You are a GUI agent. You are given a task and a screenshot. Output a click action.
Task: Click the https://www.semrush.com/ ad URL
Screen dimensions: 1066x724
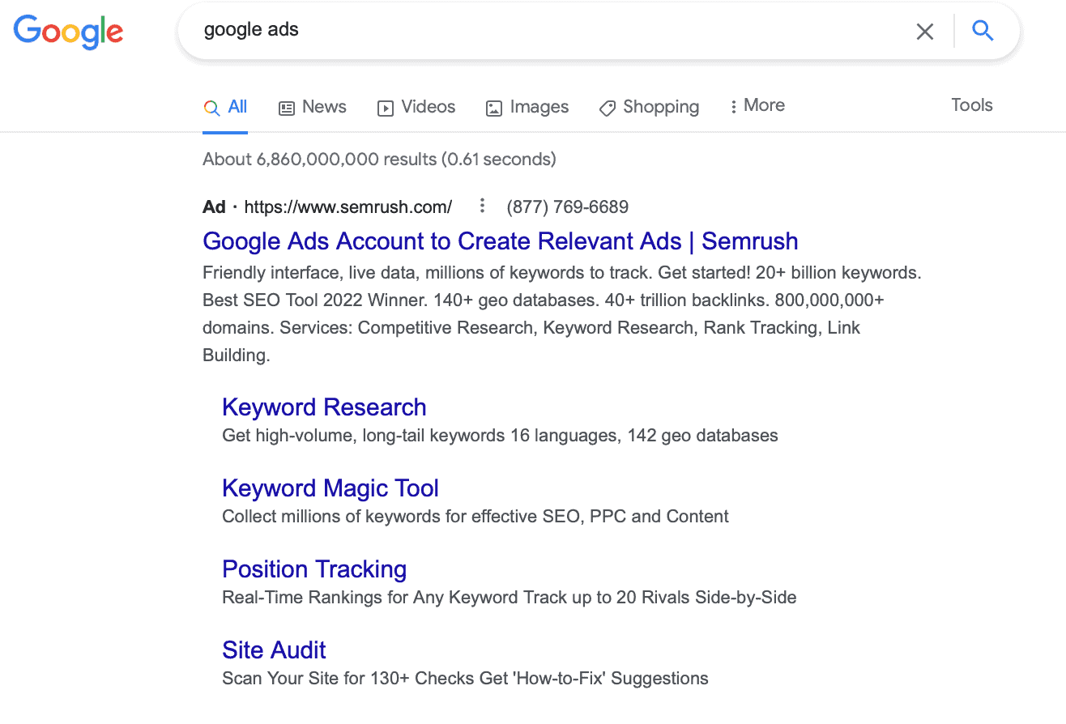coord(348,207)
